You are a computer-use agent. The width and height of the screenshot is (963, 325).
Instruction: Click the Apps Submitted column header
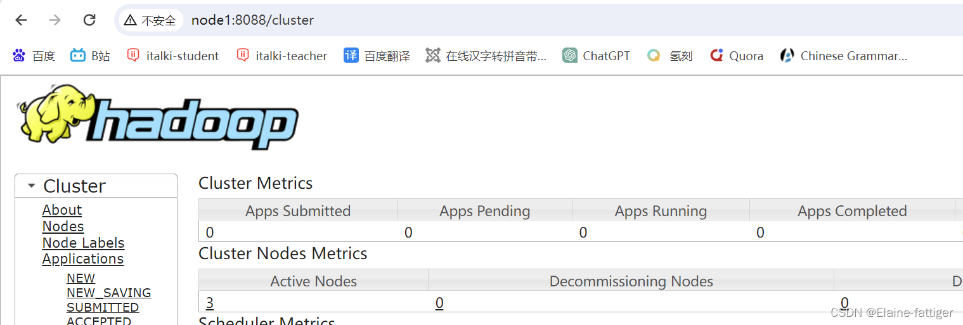pos(298,211)
